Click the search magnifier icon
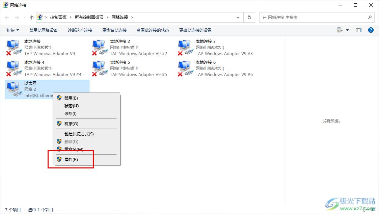The width and height of the screenshot is (379, 214). click(370, 18)
